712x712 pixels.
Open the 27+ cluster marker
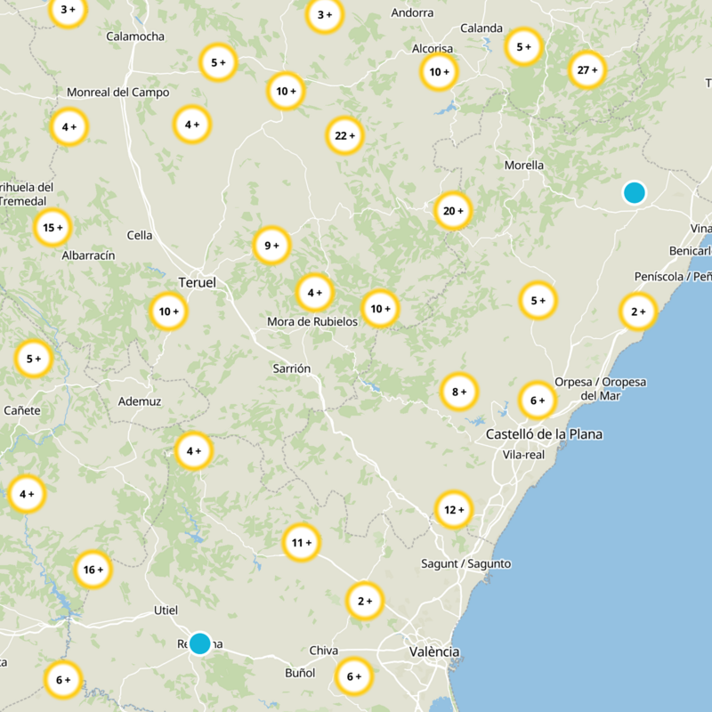[587, 70]
